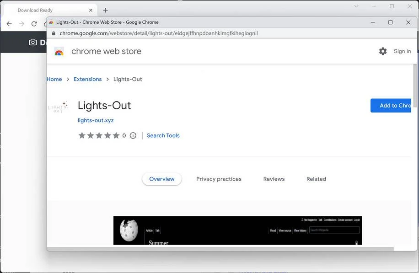Click the rating info circle icon
The image size is (419, 273).
tap(133, 135)
